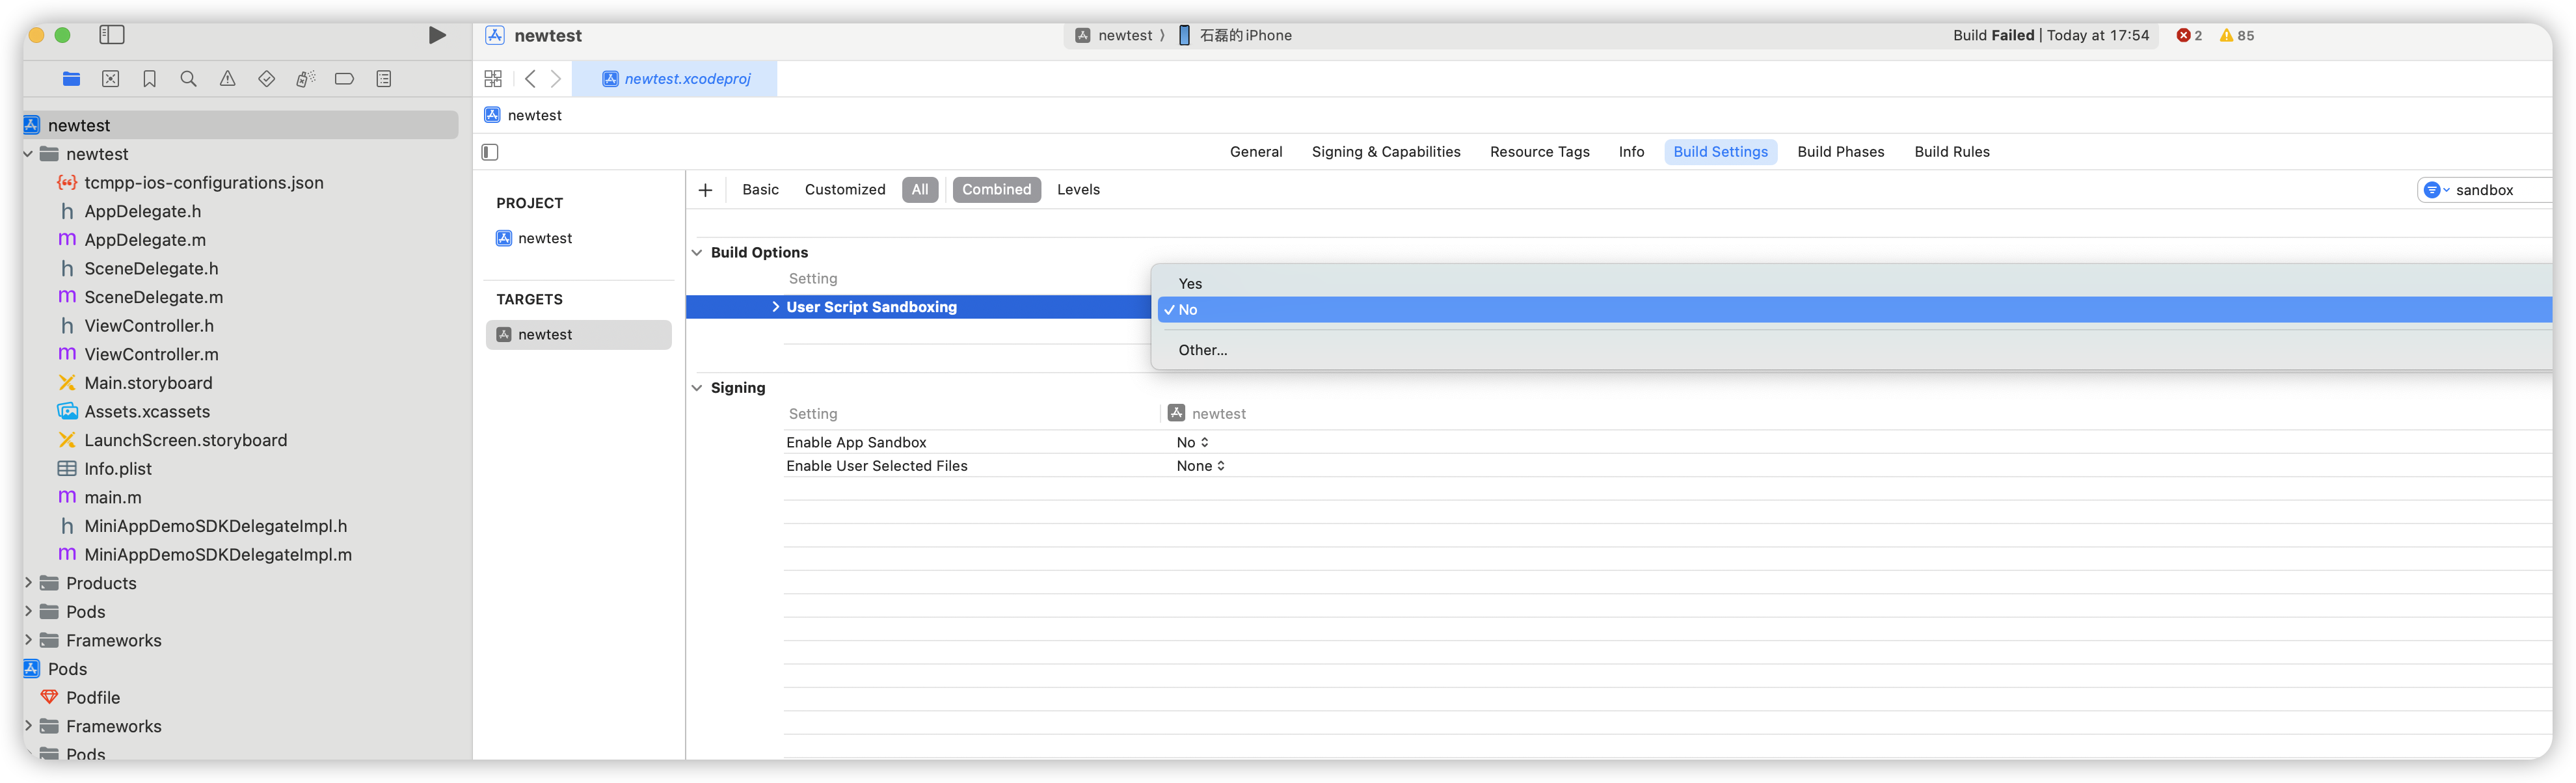This screenshot has height=783, width=2576.
Task: Open the Find navigator magnifier icon
Action: coord(188,79)
